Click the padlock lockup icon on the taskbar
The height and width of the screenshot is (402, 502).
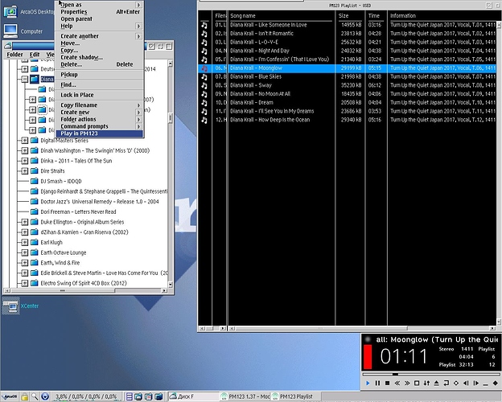click(24, 397)
